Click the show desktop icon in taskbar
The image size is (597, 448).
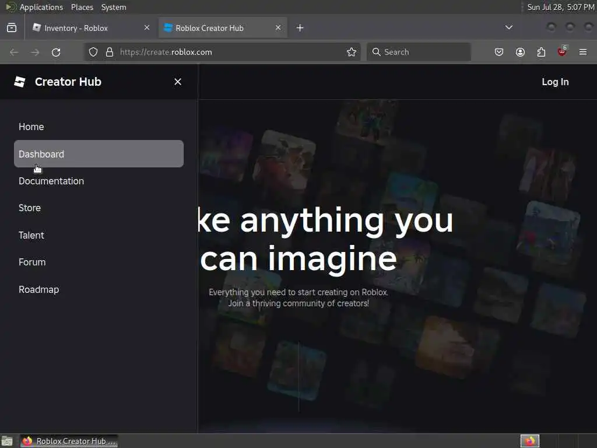click(x=7, y=441)
